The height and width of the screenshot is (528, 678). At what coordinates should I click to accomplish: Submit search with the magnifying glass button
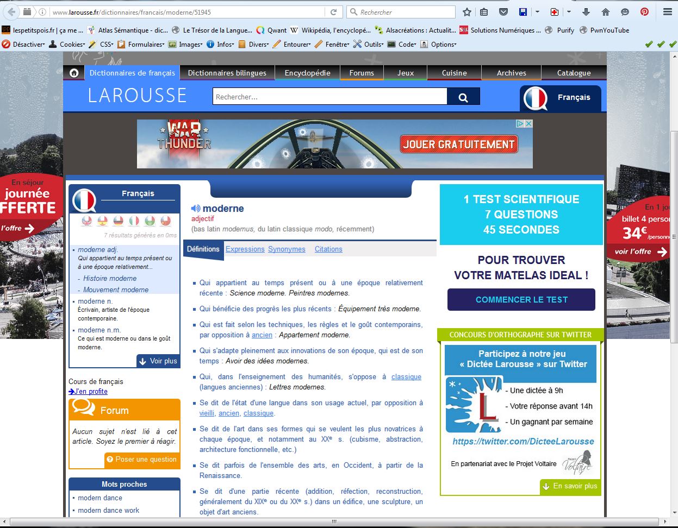click(x=463, y=97)
